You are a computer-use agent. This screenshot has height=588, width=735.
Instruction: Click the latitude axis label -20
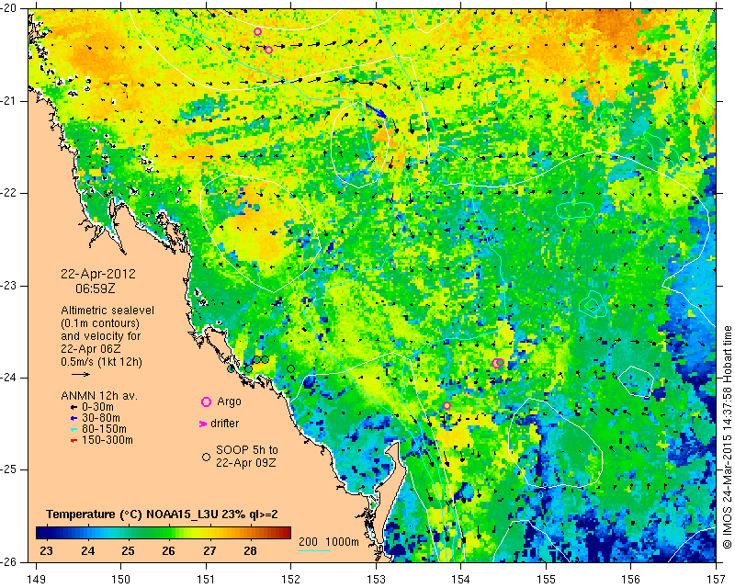[9, 9]
